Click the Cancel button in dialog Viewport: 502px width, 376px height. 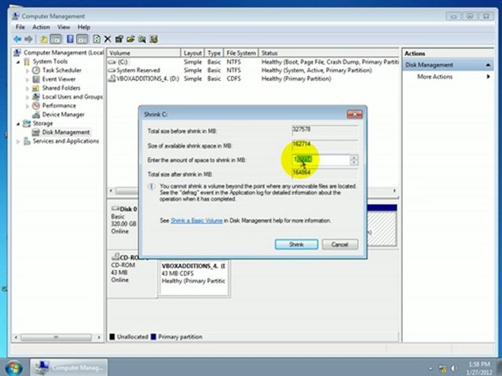click(x=340, y=244)
